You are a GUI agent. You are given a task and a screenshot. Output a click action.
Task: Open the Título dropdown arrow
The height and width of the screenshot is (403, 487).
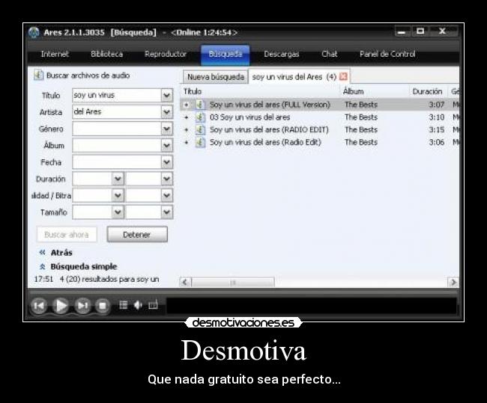(x=167, y=95)
